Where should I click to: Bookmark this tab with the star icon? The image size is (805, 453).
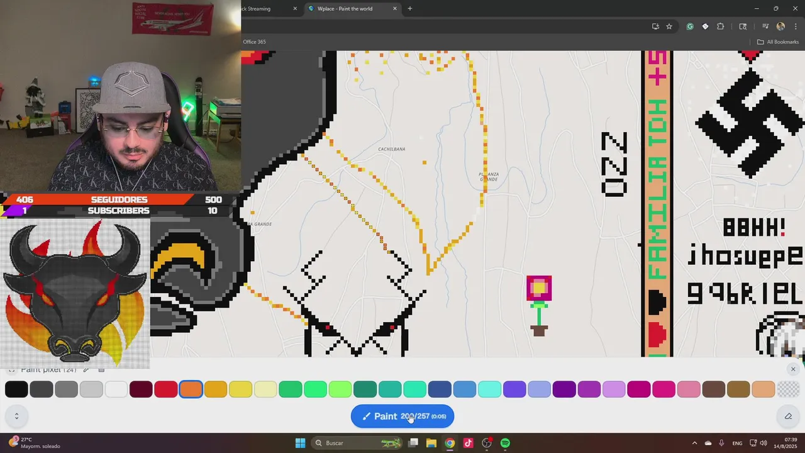tap(669, 26)
